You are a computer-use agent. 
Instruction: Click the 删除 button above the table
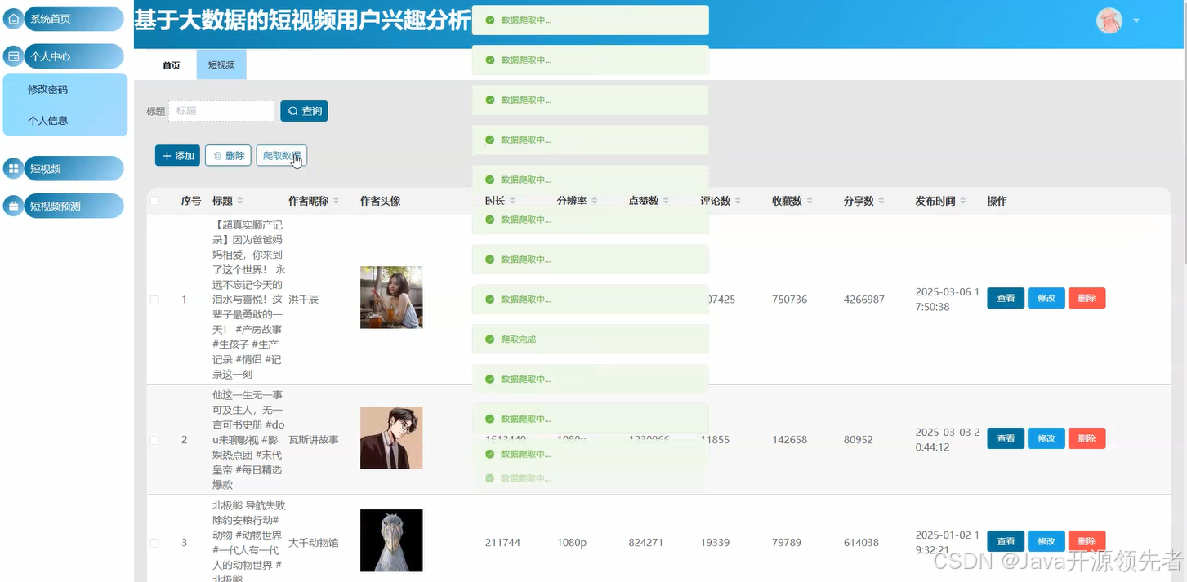pyautogui.click(x=228, y=155)
